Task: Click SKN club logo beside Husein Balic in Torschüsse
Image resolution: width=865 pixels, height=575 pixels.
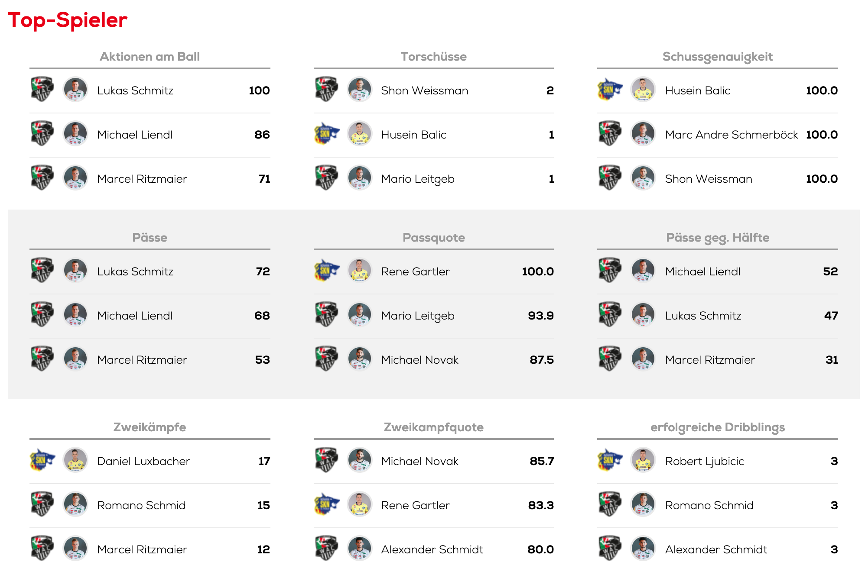Action: point(327,134)
